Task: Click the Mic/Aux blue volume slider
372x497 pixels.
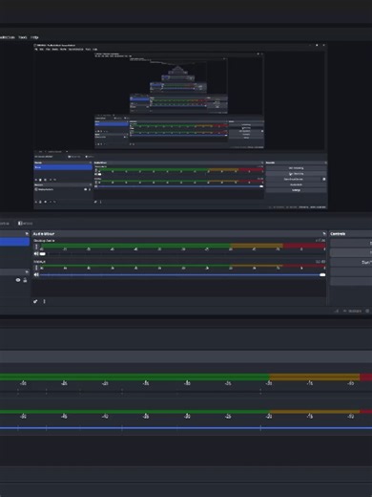Action: pyautogui.click(x=182, y=274)
